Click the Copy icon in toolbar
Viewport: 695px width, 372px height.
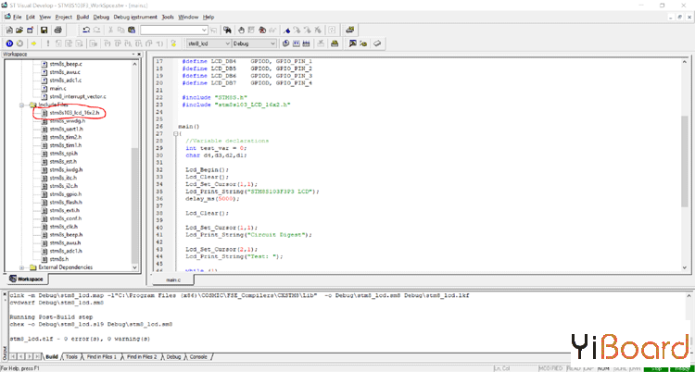121,31
